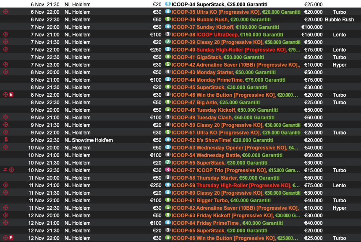Click the knockout icon for ICOOP-40 Sunday High-Roller
The height and width of the screenshot is (242, 361).
[6, 49]
